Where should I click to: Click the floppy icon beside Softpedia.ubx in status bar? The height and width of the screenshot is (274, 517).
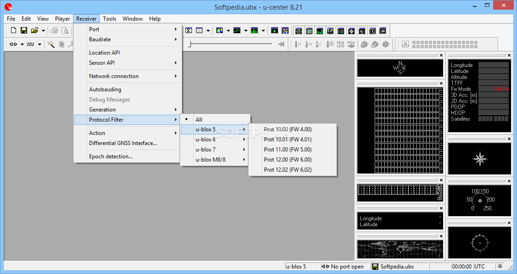coord(375,266)
